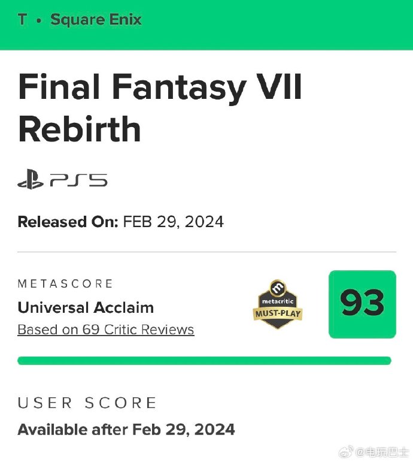Click the metacritic 'm' circle emblem
The height and width of the screenshot is (462, 413).
tap(278, 288)
